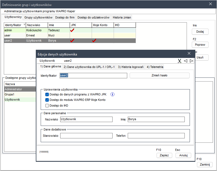Click into the Identyfikator input field

pyautogui.click(x=93, y=76)
